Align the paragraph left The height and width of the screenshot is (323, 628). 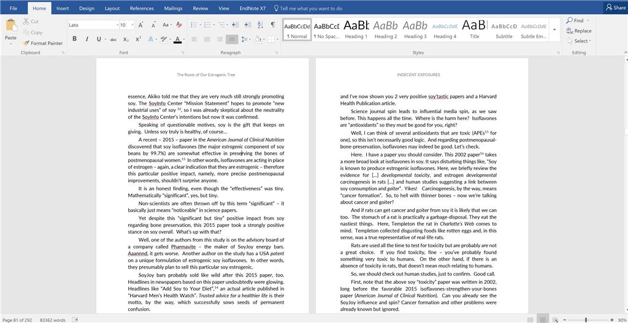click(194, 39)
